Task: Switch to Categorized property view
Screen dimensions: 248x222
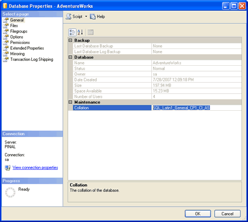Action: 72,32
